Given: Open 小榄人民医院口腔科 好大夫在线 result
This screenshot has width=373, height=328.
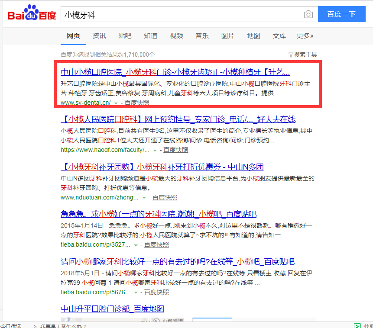Looking at the screenshot, I should pyautogui.click(x=178, y=119).
